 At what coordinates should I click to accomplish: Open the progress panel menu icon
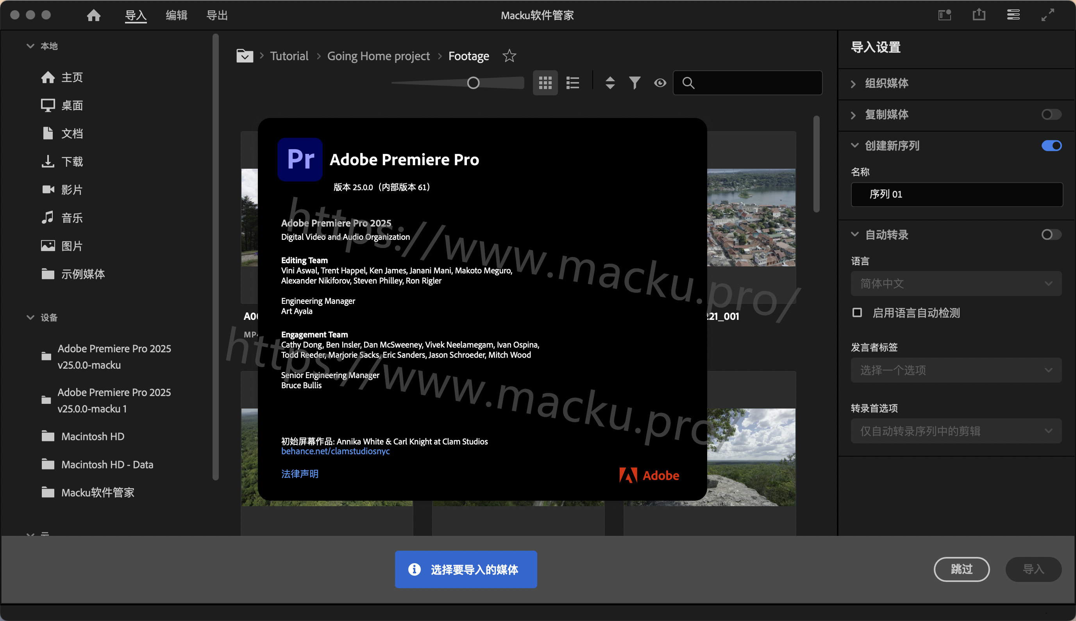coord(1013,15)
